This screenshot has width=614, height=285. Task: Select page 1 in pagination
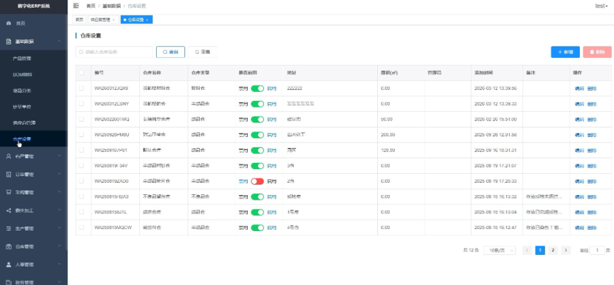pyautogui.click(x=540, y=250)
